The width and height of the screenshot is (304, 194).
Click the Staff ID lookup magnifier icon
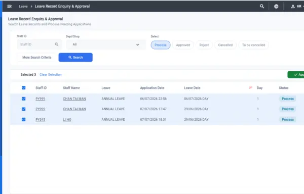point(56,44)
